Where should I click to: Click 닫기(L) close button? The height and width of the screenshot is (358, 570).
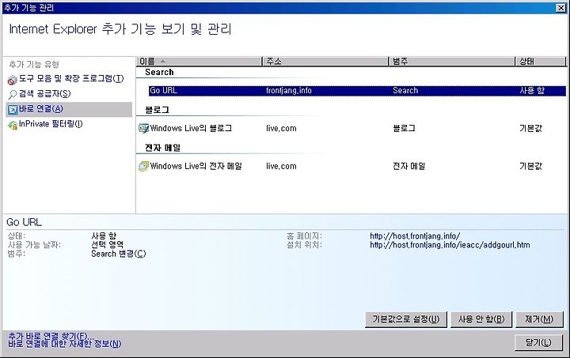click(x=539, y=342)
